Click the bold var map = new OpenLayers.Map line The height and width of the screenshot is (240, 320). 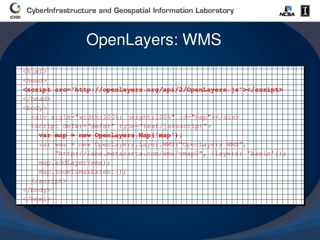(110, 135)
